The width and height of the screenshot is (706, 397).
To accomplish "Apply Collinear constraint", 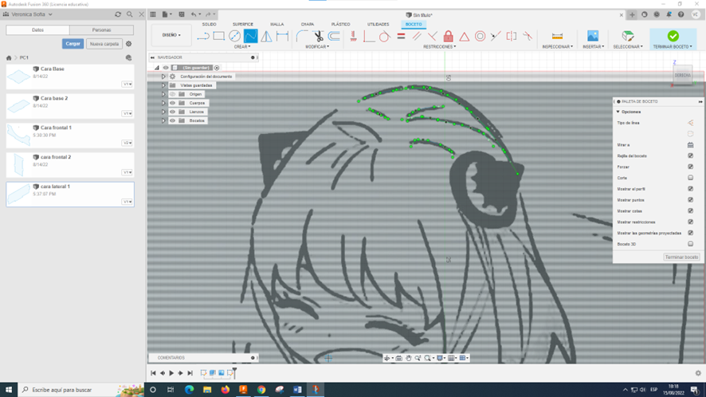I will 496,36.
